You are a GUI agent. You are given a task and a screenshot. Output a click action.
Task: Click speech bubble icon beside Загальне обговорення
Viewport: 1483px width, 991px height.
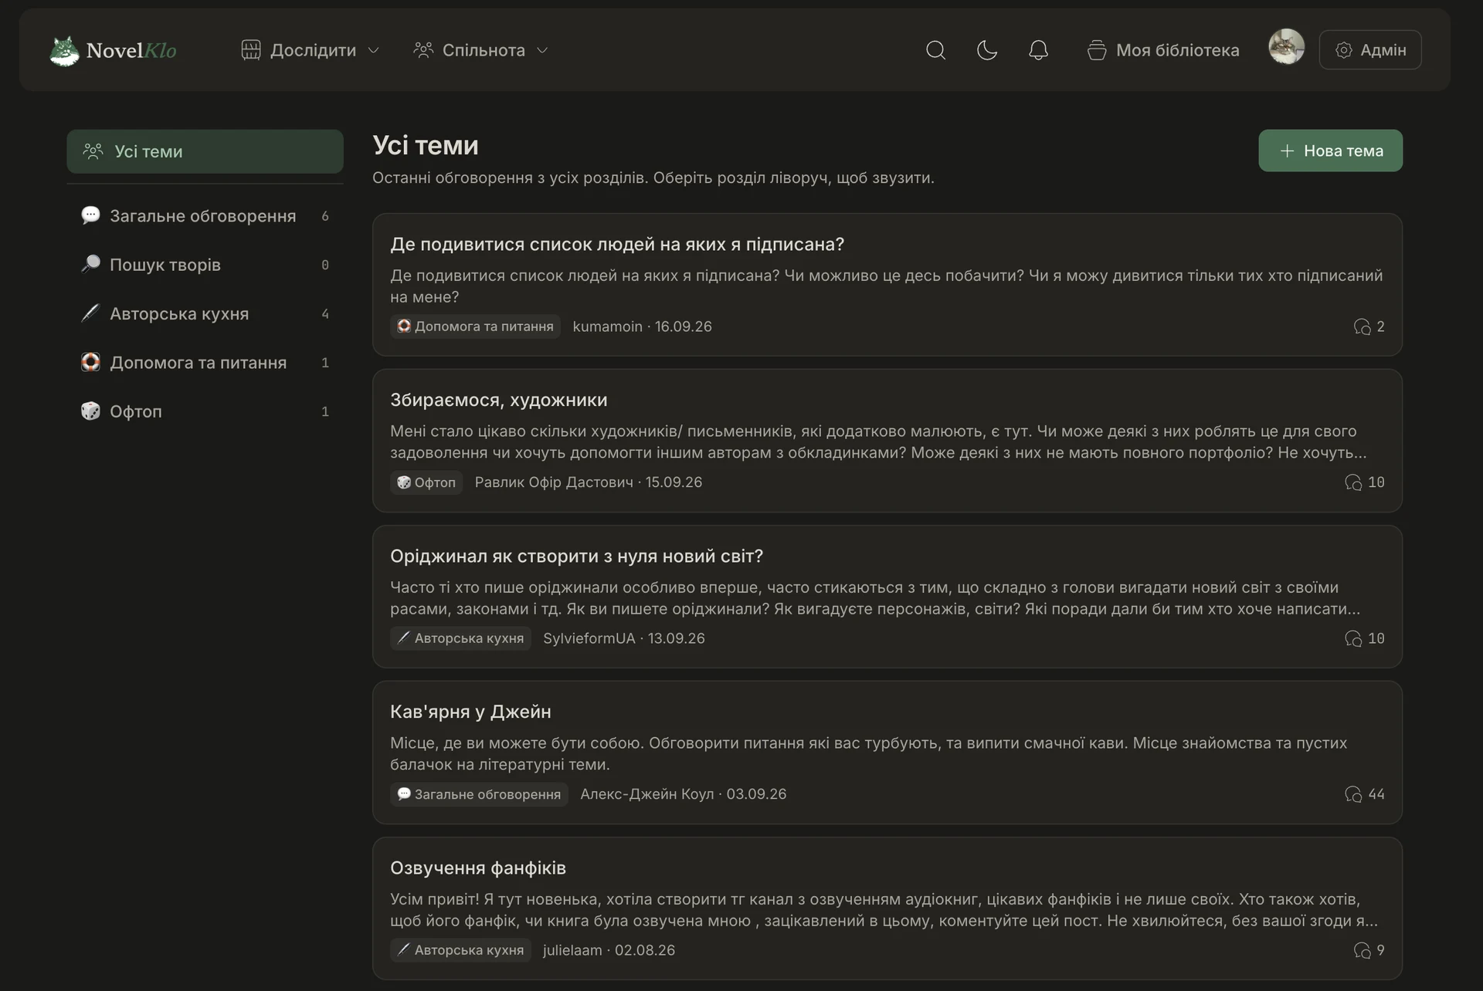[90, 215]
